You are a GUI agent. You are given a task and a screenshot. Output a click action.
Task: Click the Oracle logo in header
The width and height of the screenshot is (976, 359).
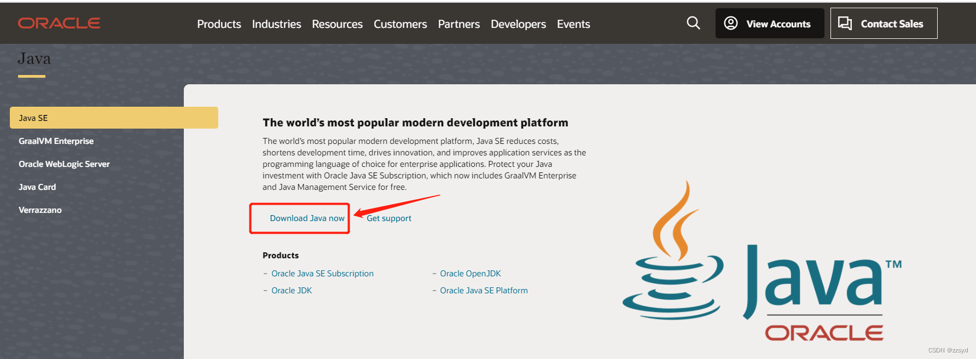point(59,23)
